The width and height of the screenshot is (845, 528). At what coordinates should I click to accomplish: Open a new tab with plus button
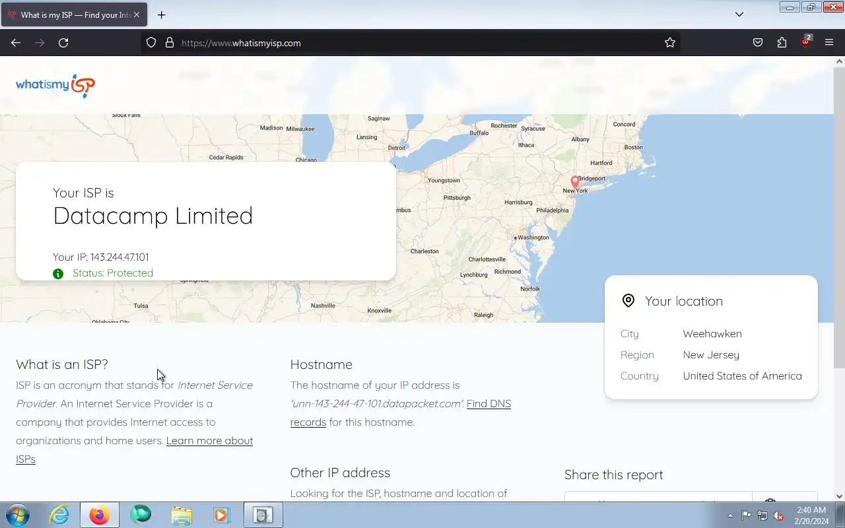coord(161,15)
